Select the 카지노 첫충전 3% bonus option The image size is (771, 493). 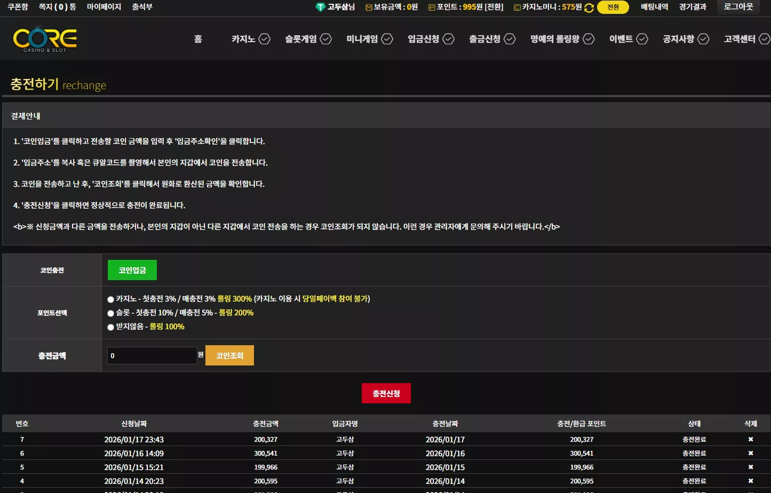(x=110, y=299)
